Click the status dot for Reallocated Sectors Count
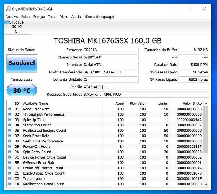The height and width of the screenshot is (194, 217). pyautogui.click(x=9, y=130)
